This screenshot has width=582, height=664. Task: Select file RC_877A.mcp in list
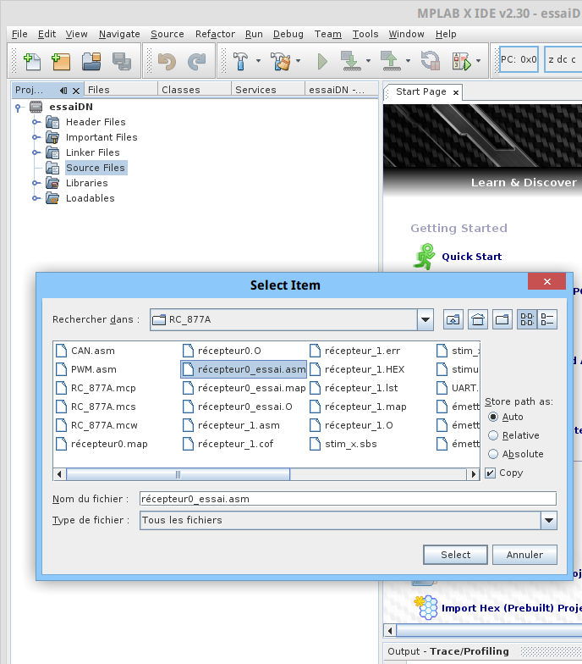coord(96,388)
